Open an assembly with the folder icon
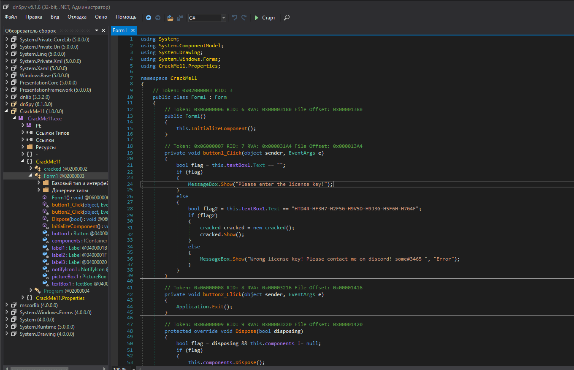Viewport: 574px width, 370px height. tap(170, 18)
